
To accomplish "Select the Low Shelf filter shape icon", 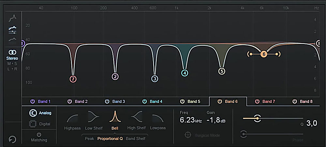I will point(94,117).
